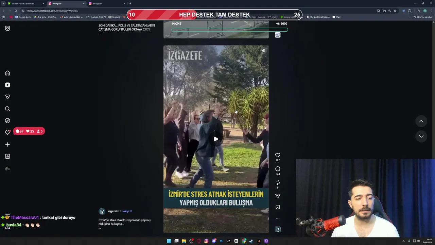This screenshot has height=245, width=435.
Task: Go back in browser history
Action: (3, 11)
